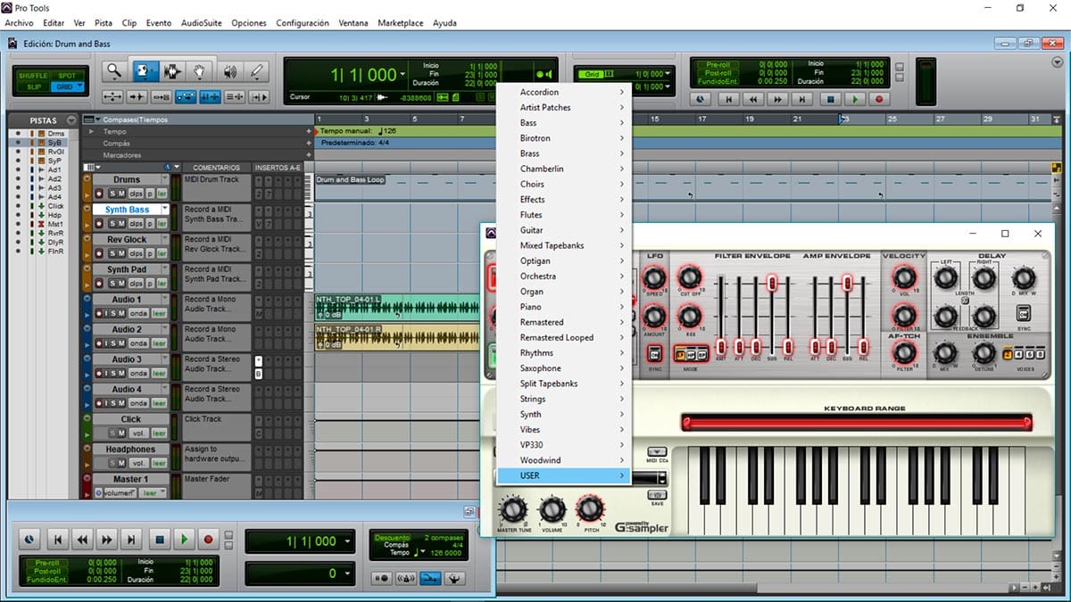1071x602 pixels.
Task: Click the Descuento count-off button
Action: click(x=393, y=538)
